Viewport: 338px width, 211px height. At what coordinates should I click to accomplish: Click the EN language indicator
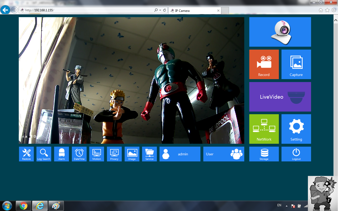click(x=279, y=205)
